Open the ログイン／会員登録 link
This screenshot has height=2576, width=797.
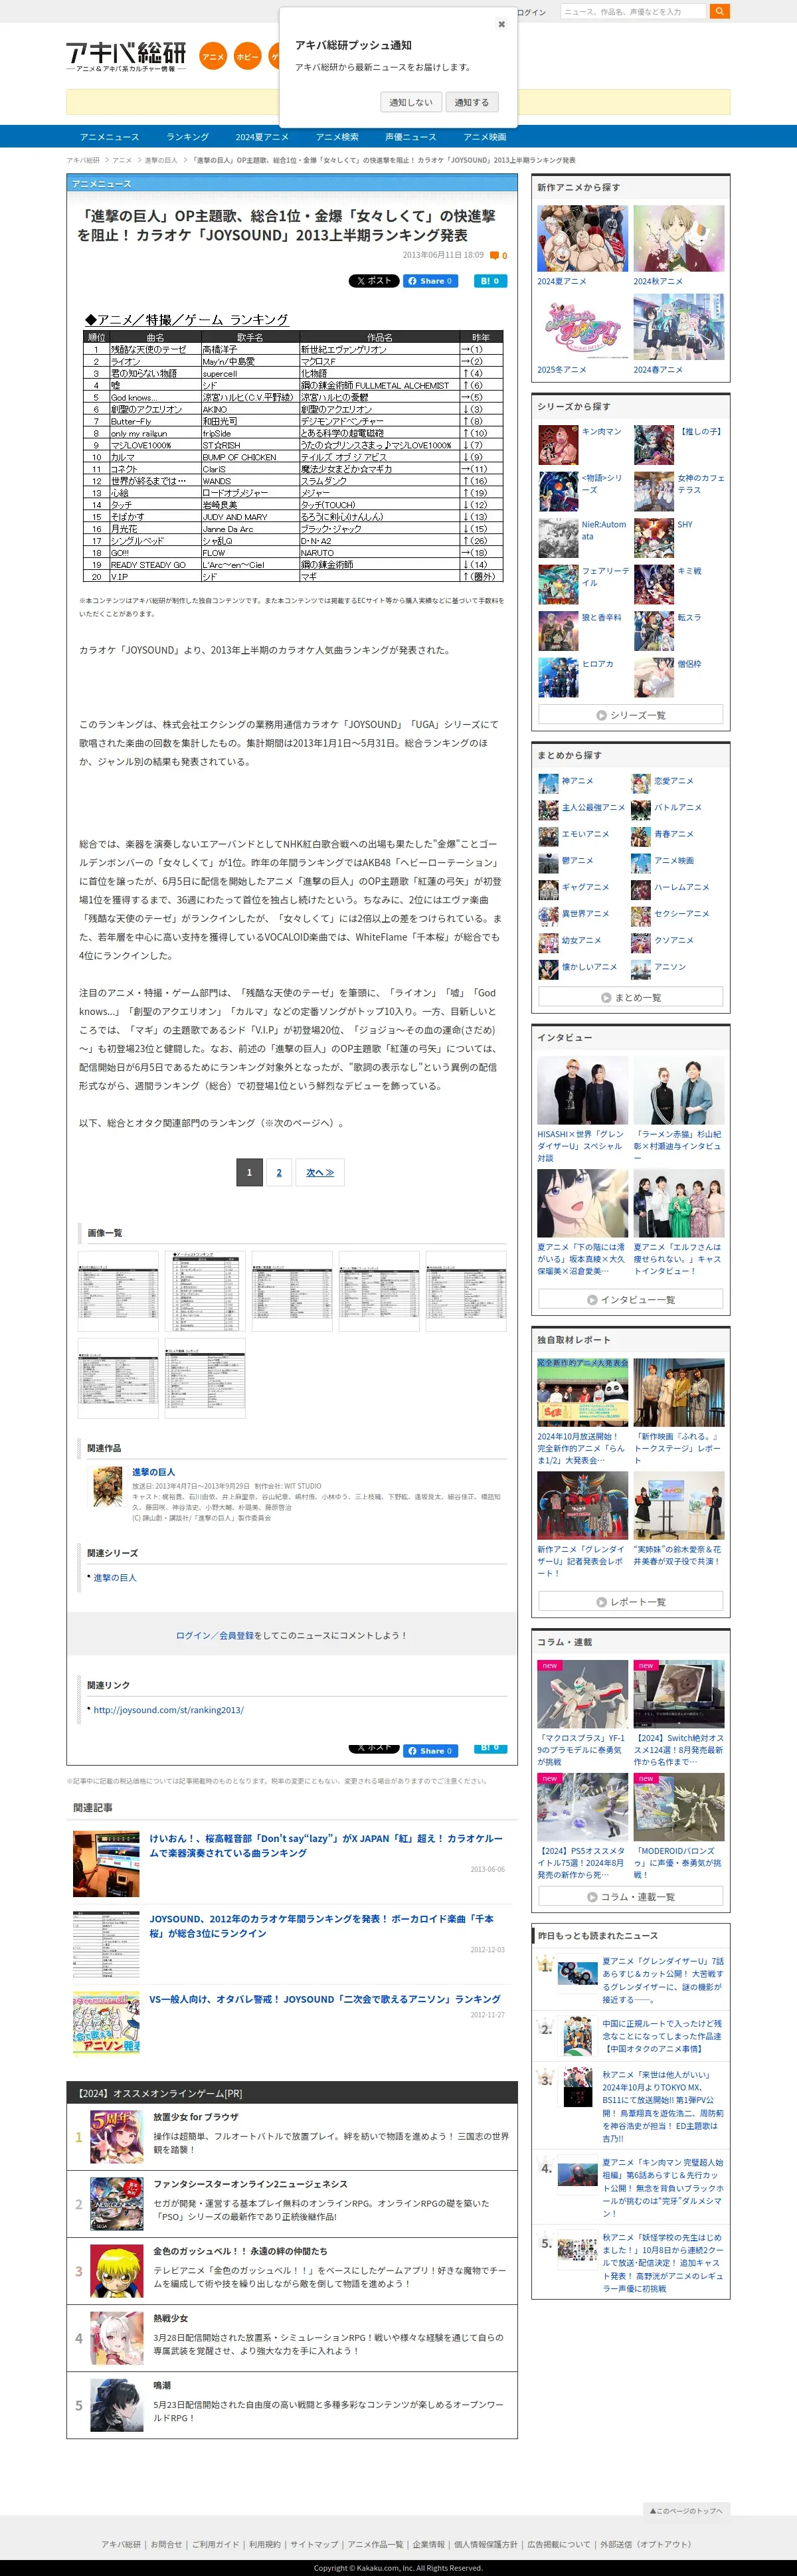(215, 1635)
